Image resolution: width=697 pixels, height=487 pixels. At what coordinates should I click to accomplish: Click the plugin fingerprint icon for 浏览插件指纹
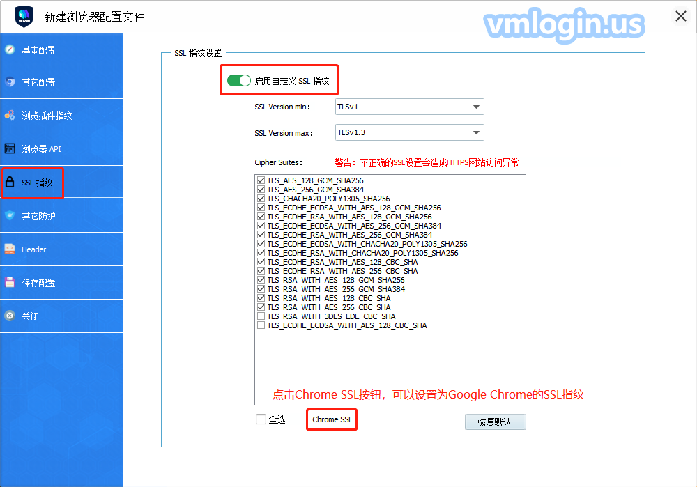10,116
